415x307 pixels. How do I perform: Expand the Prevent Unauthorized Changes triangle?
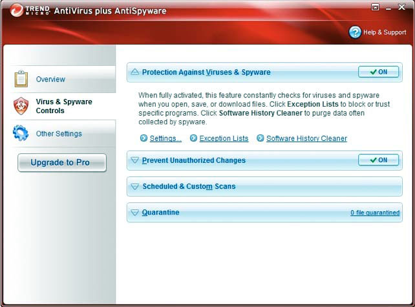coord(134,160)
